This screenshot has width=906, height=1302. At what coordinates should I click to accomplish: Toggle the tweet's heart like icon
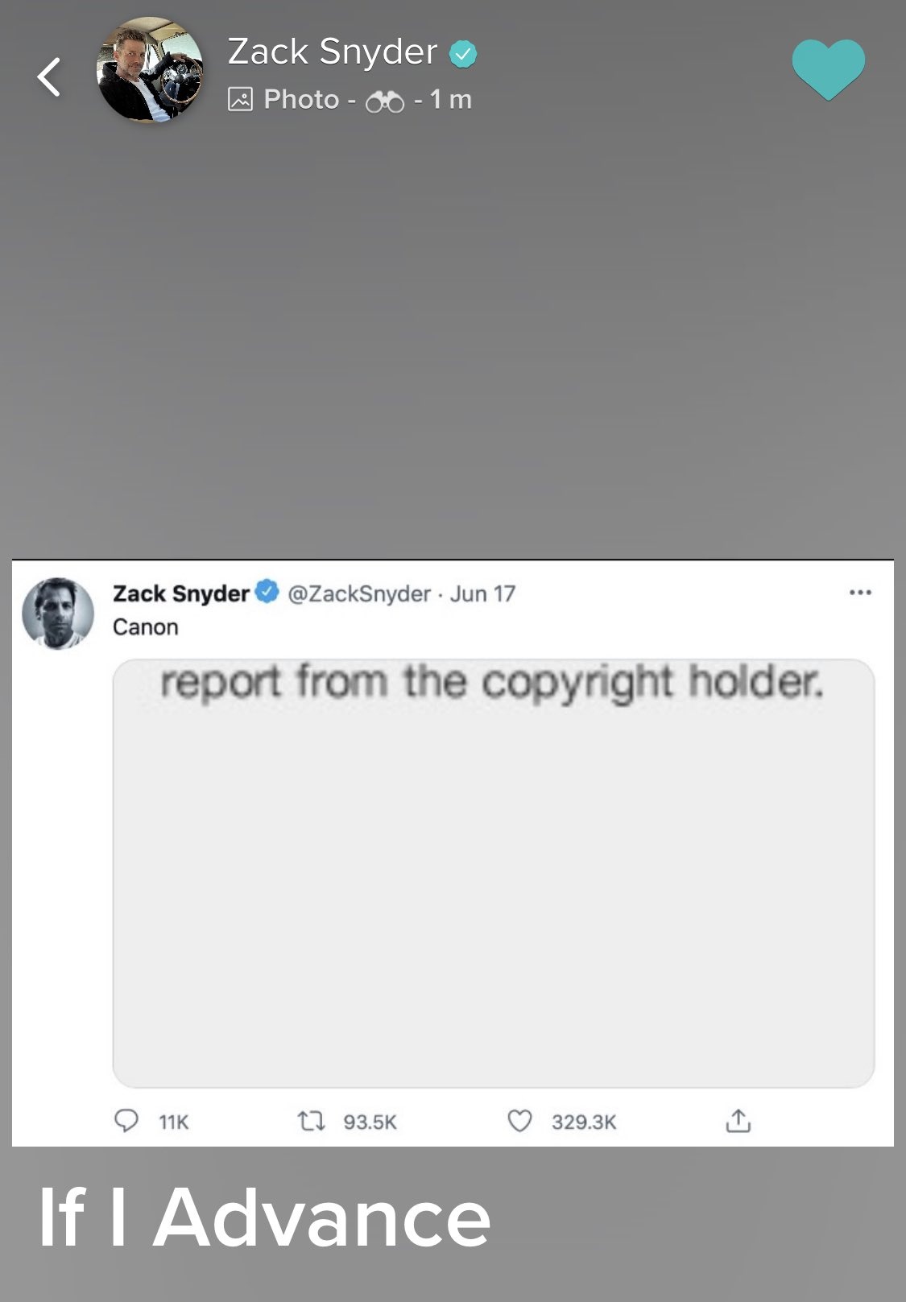pos(520,1121)
